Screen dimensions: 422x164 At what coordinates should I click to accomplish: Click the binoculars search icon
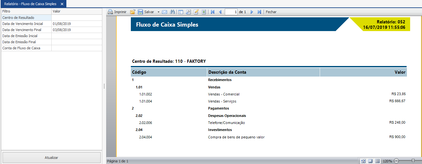(x=172, y=12)
